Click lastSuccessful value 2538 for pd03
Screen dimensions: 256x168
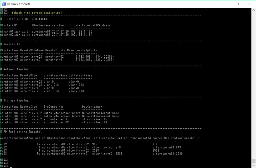pos(95,150)
